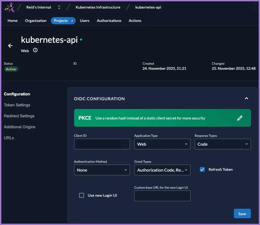The width and height of the screenshot is (260, 225).
Task: Open the Application Type dropdown
Action: (x=162, y=144)
